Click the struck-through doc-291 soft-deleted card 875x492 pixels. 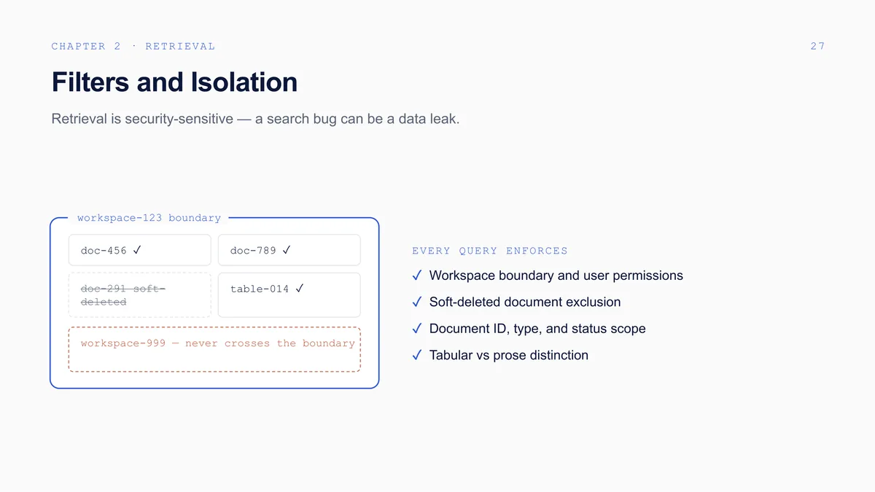point(140,295)
